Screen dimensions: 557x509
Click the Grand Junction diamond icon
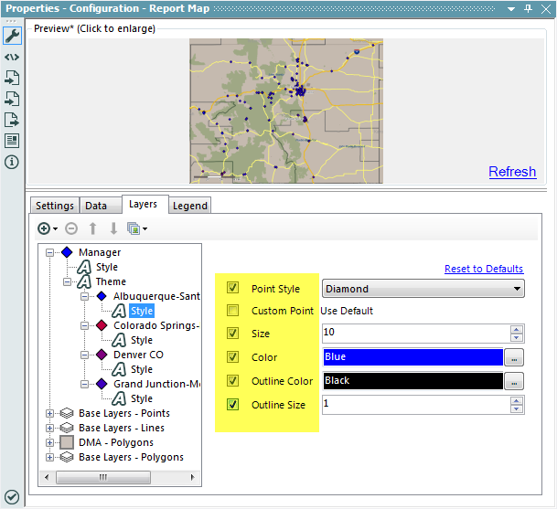coord(102,384)
